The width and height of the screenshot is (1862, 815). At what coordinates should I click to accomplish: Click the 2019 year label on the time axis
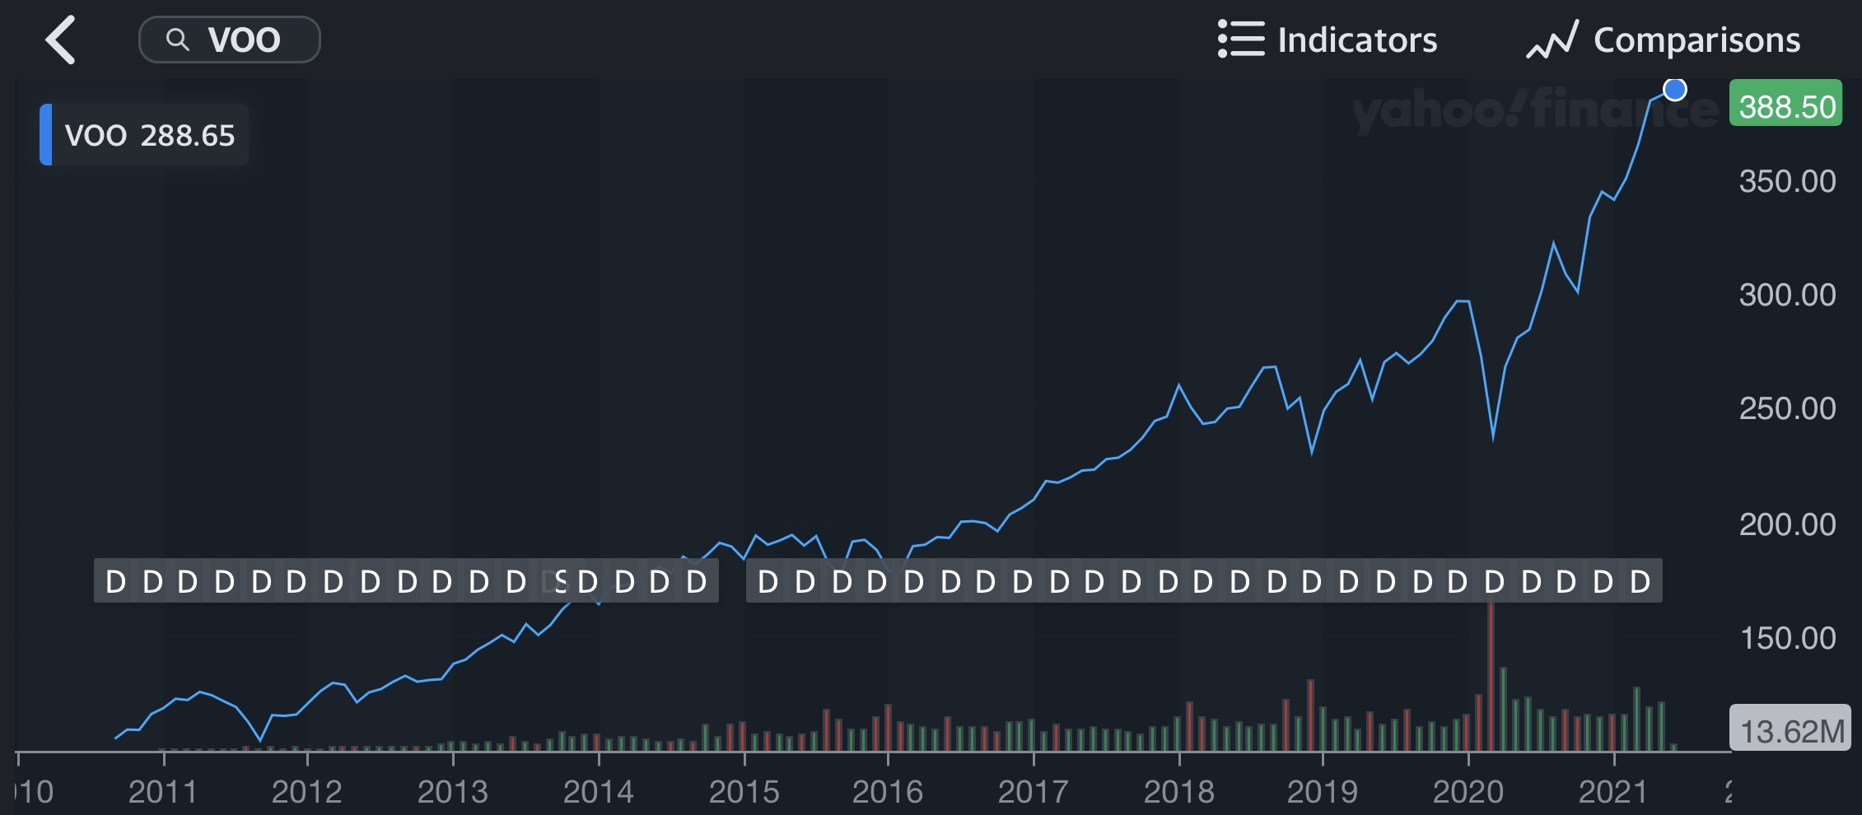(1322, 792)
